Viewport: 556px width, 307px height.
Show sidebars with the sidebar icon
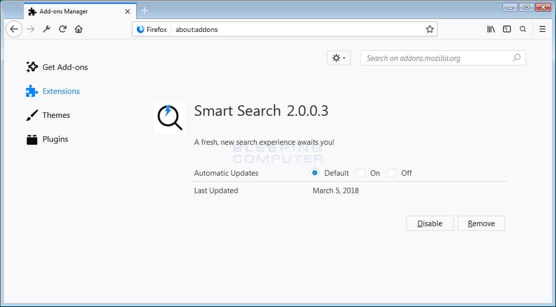(x=507, y=29)
